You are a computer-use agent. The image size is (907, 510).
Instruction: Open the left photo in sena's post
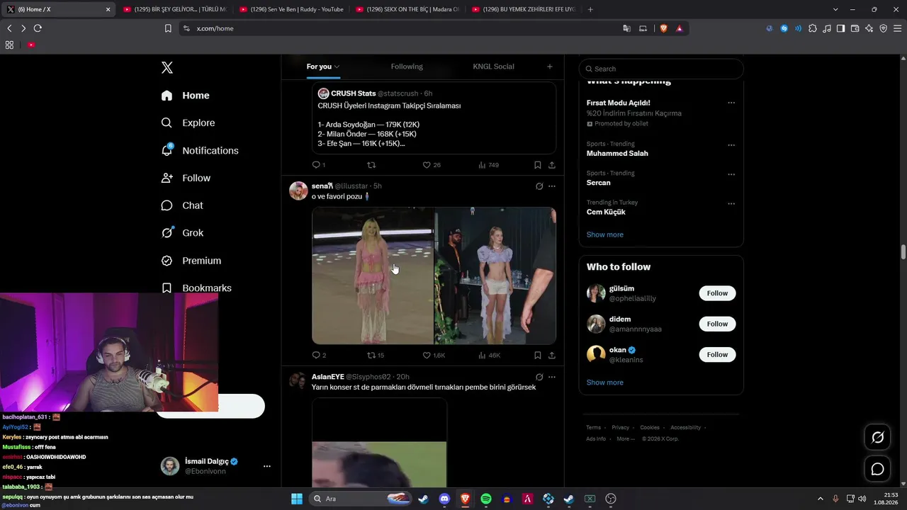pos(373,276)
